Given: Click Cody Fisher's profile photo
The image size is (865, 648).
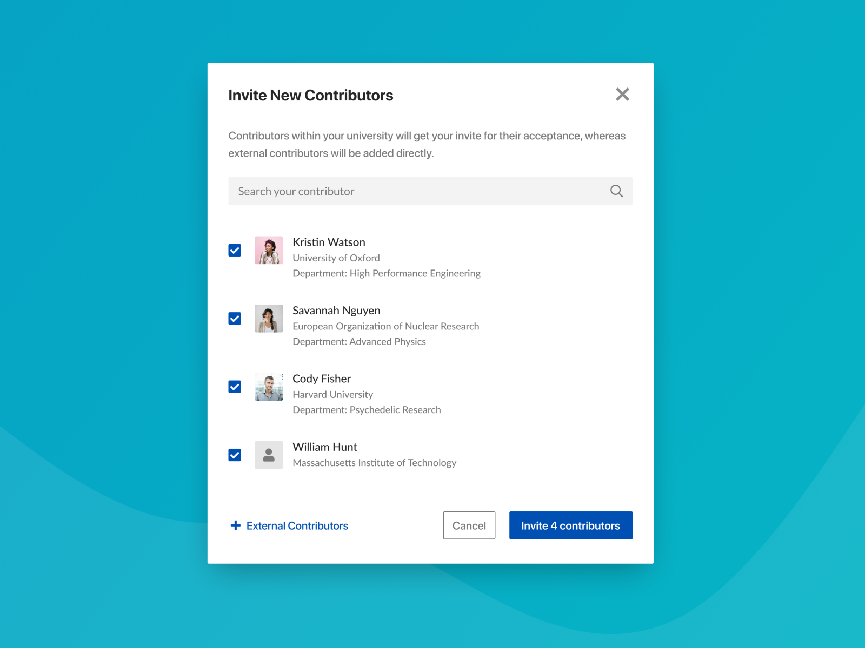Looking at the screenshot, I should [x=269, y=387].
